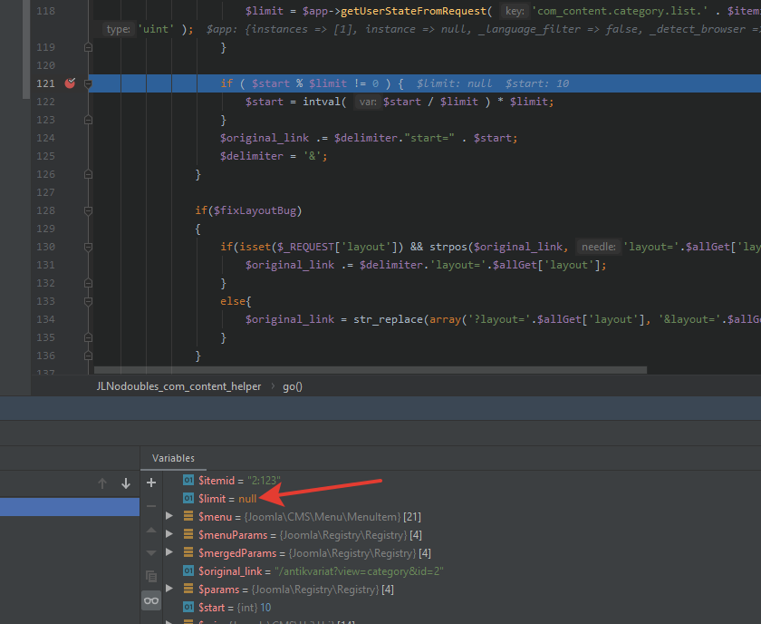This screenshot has width=761, height=624.
Task: Click the $params object icon
Action: [188, 589]
